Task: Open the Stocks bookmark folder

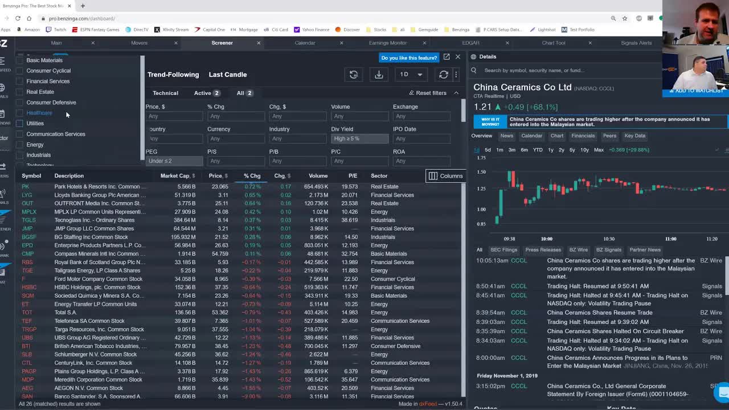Action: point(376,30)
